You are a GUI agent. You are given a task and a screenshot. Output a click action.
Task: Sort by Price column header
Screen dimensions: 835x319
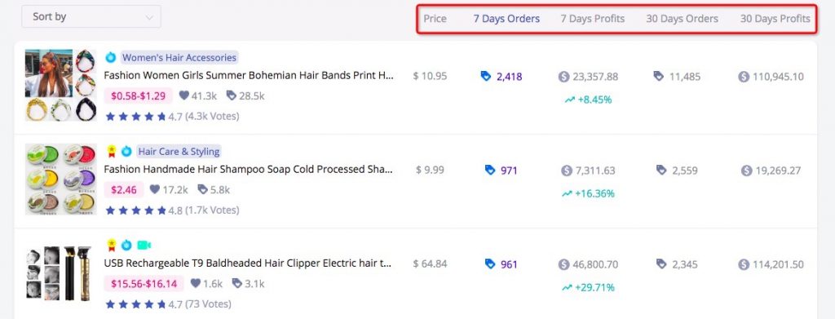click(435, 19)
